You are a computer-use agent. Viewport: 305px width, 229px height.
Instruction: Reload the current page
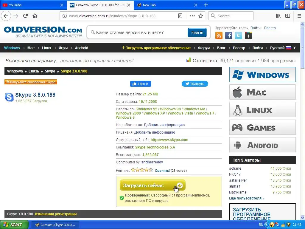pyautogui.click(x=25, y=16)
